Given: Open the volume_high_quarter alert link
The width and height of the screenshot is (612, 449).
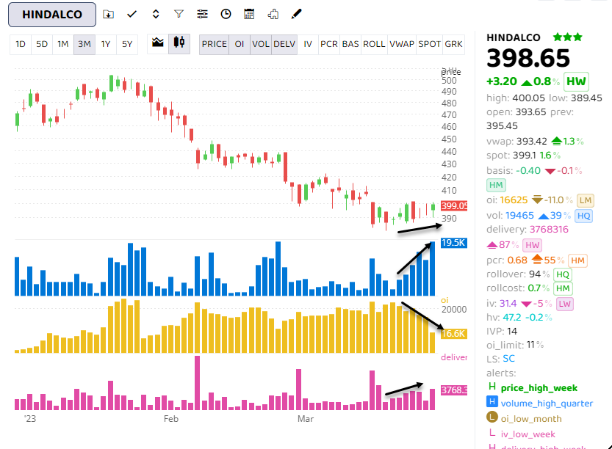Looking at the screenshot, I should (548, 403).
